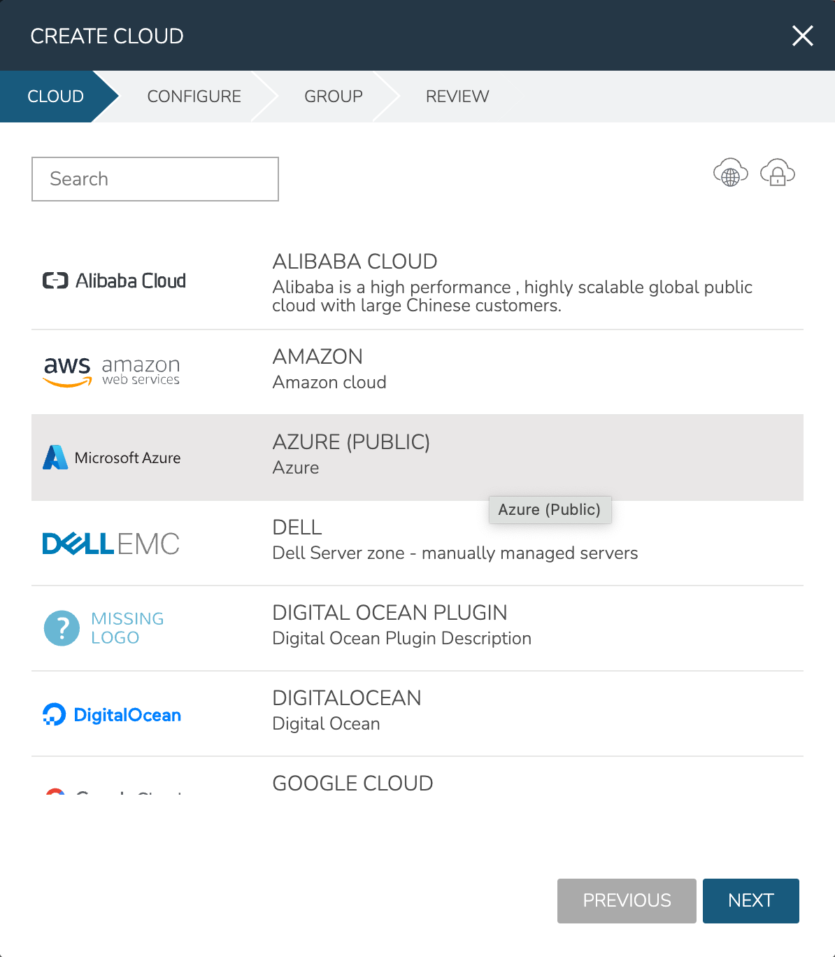Select the AMAZON cloud type title
Viewport: 835px width, 957px height.
[x=317, y=357]
